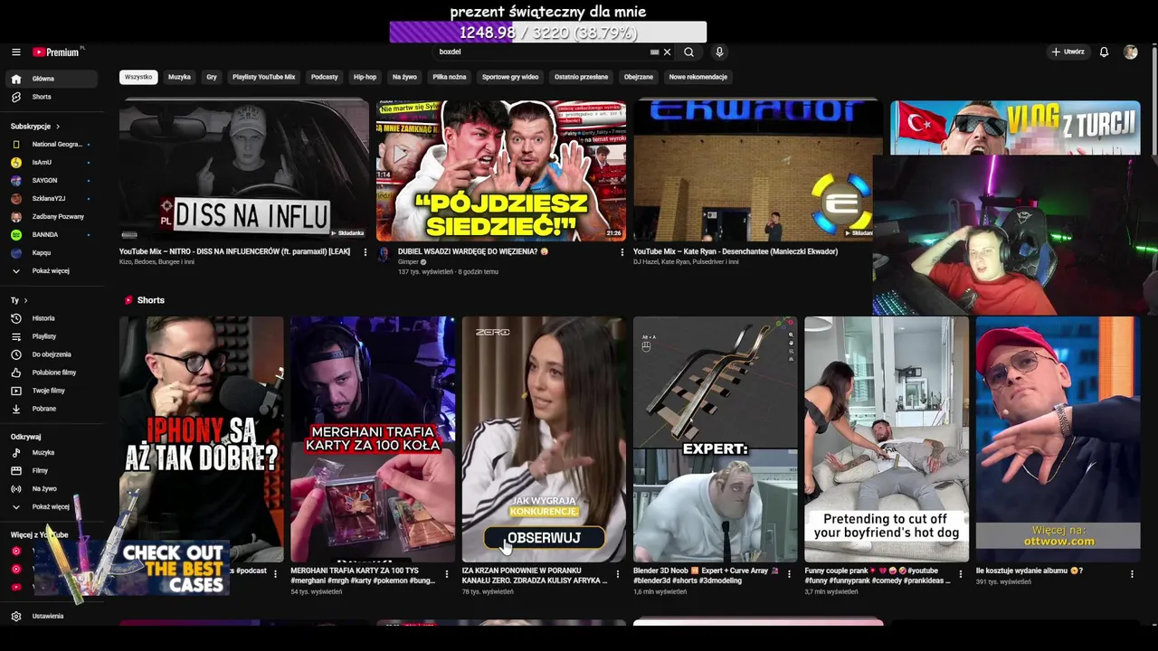This screenshot has height=651, width=1158.
Task: Open the Gimper channel link
Action: click(x=408, y=261)
